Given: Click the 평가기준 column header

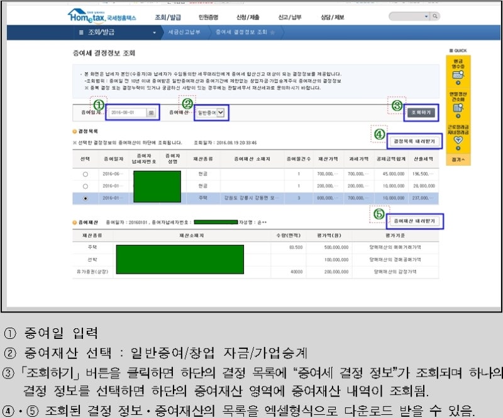Looking at the screenshot, I should tap(395, 235).
